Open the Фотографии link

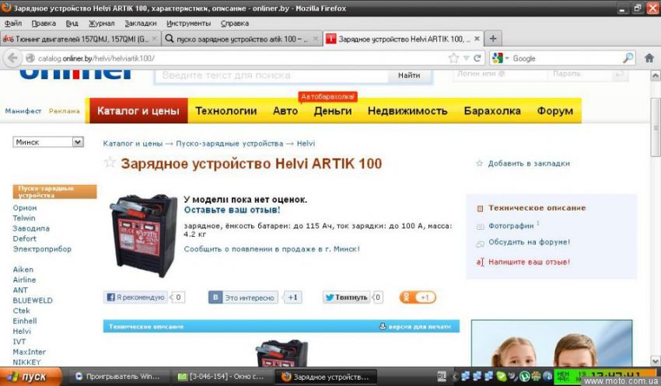(x=511, y=226)
